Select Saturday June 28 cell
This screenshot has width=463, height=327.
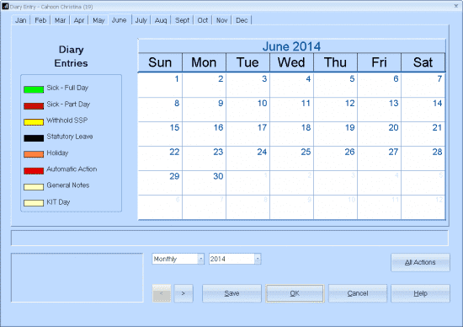point(423,158)
